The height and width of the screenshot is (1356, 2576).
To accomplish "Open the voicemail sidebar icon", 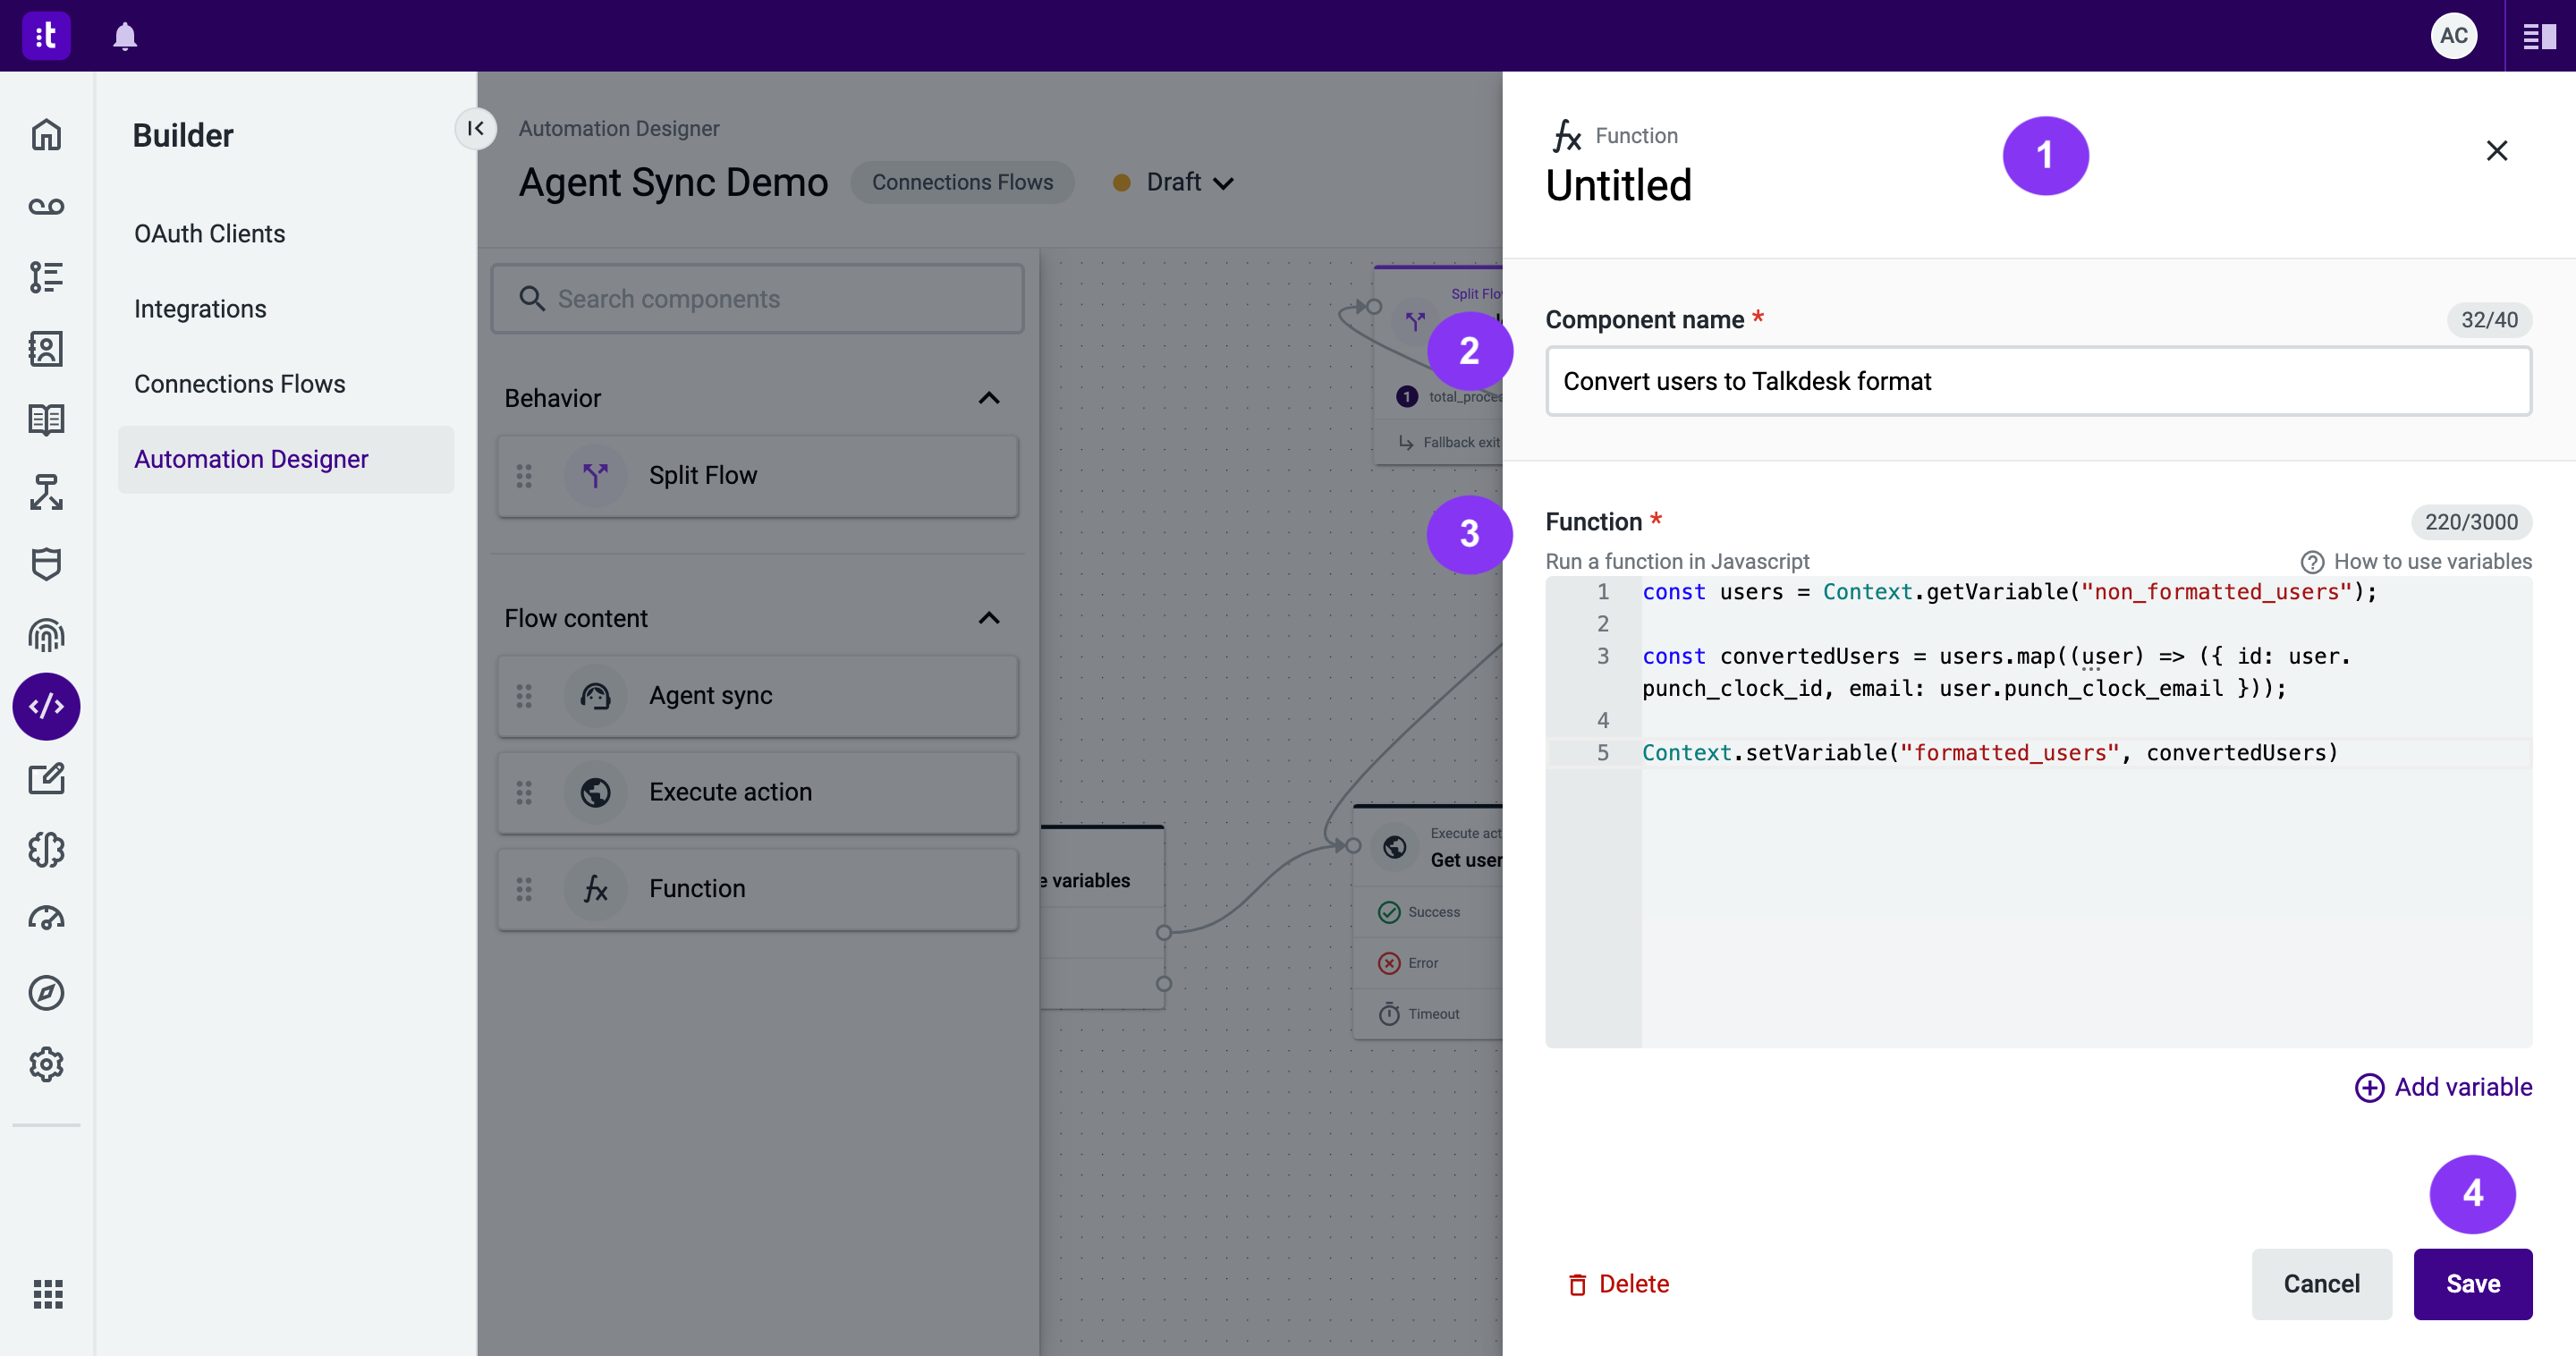I will pos(46,206).
